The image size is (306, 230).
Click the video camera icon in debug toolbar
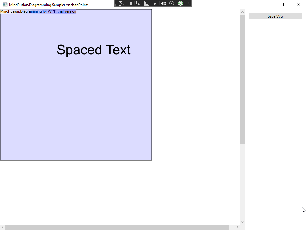click(129, 3)
